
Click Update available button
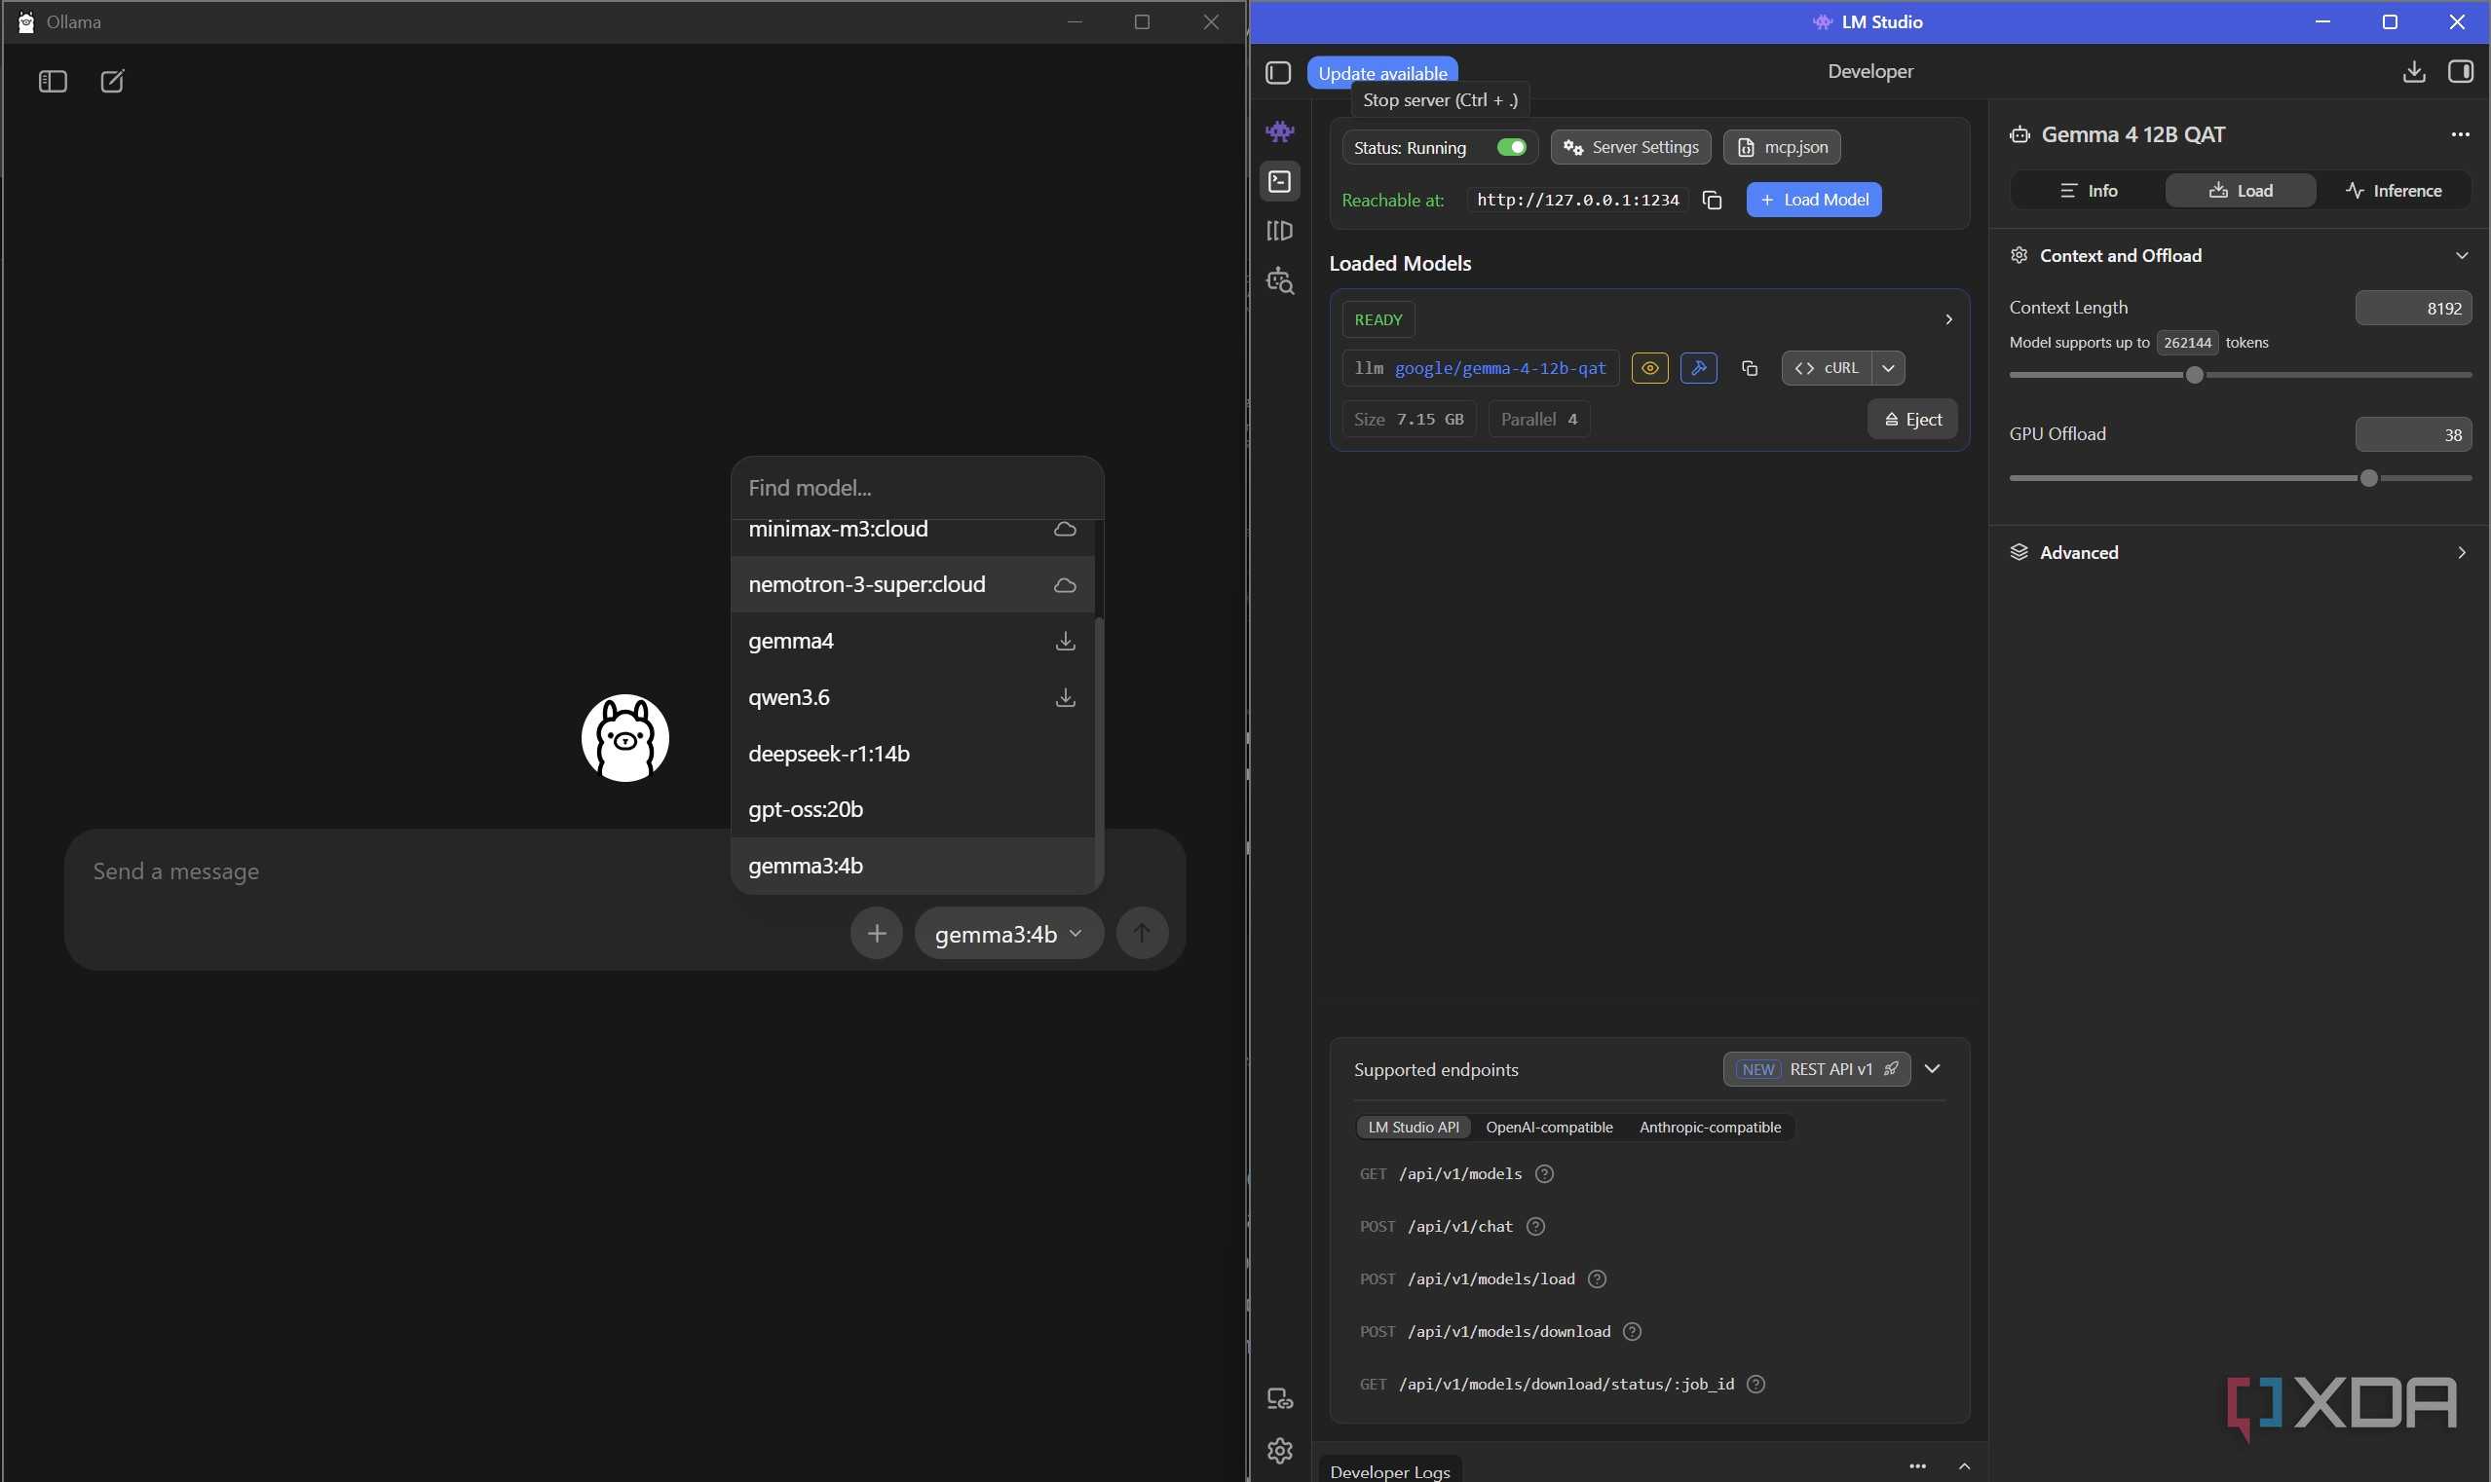tap(1382, 73)
